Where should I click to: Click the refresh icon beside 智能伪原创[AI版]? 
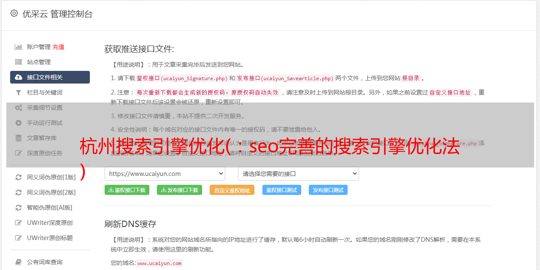pyautogui.click(x=19, y=208)
